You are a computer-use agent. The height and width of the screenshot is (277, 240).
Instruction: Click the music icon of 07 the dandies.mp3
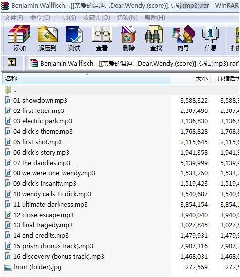click(x=8, y=163)
